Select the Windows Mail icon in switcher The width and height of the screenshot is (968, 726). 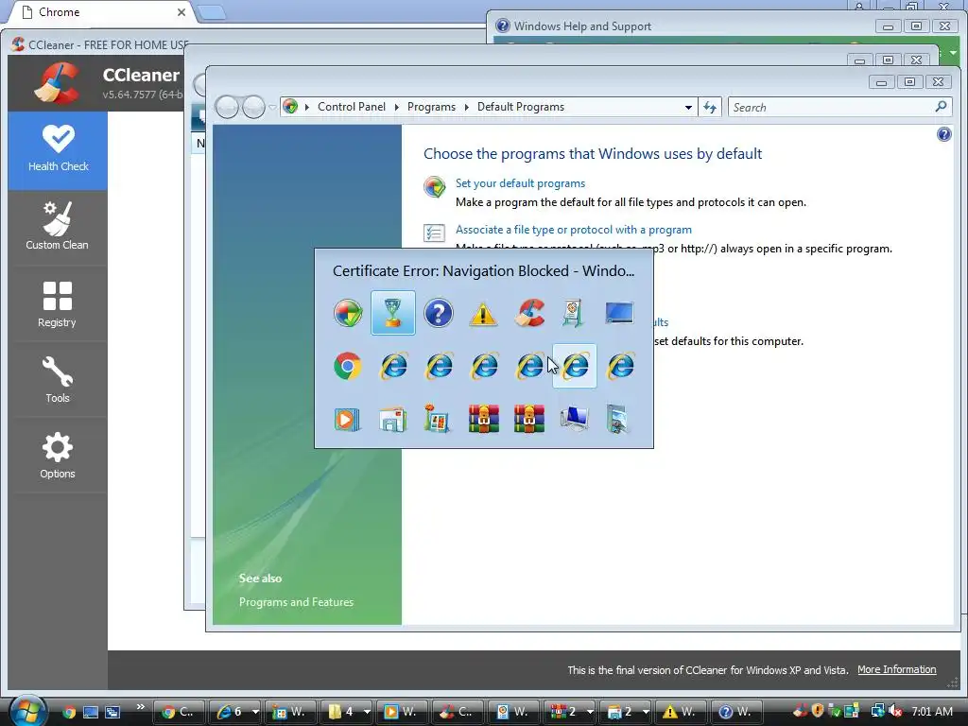coord(393,419)
